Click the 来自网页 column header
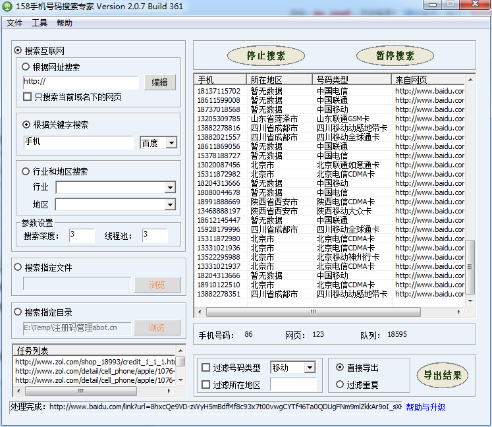Viewport: 492px width, 427px height. click(x=428, y=80)
